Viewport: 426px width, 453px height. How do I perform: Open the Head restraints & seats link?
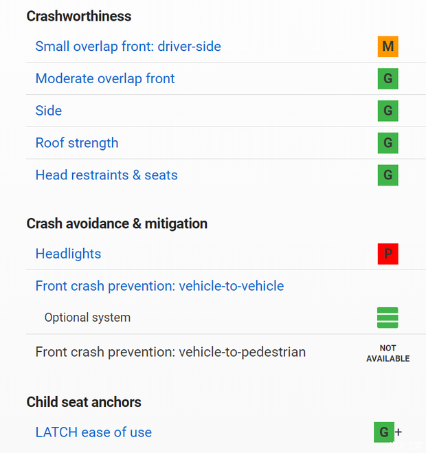point(106,175)
